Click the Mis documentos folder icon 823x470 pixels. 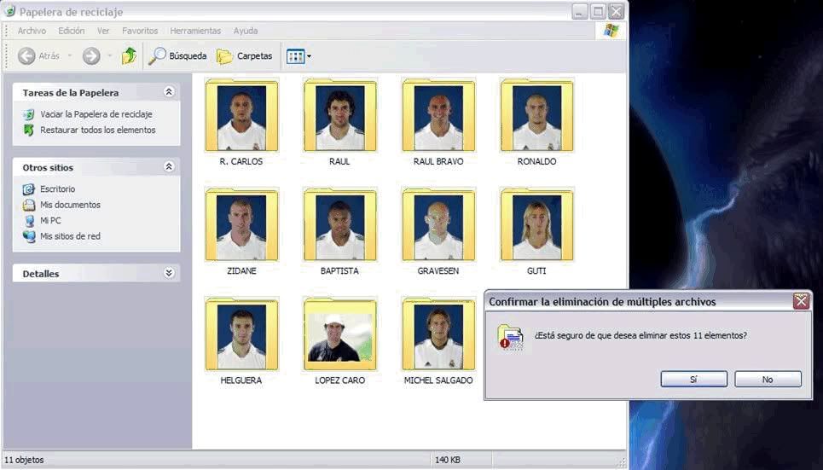pos(29,205)
